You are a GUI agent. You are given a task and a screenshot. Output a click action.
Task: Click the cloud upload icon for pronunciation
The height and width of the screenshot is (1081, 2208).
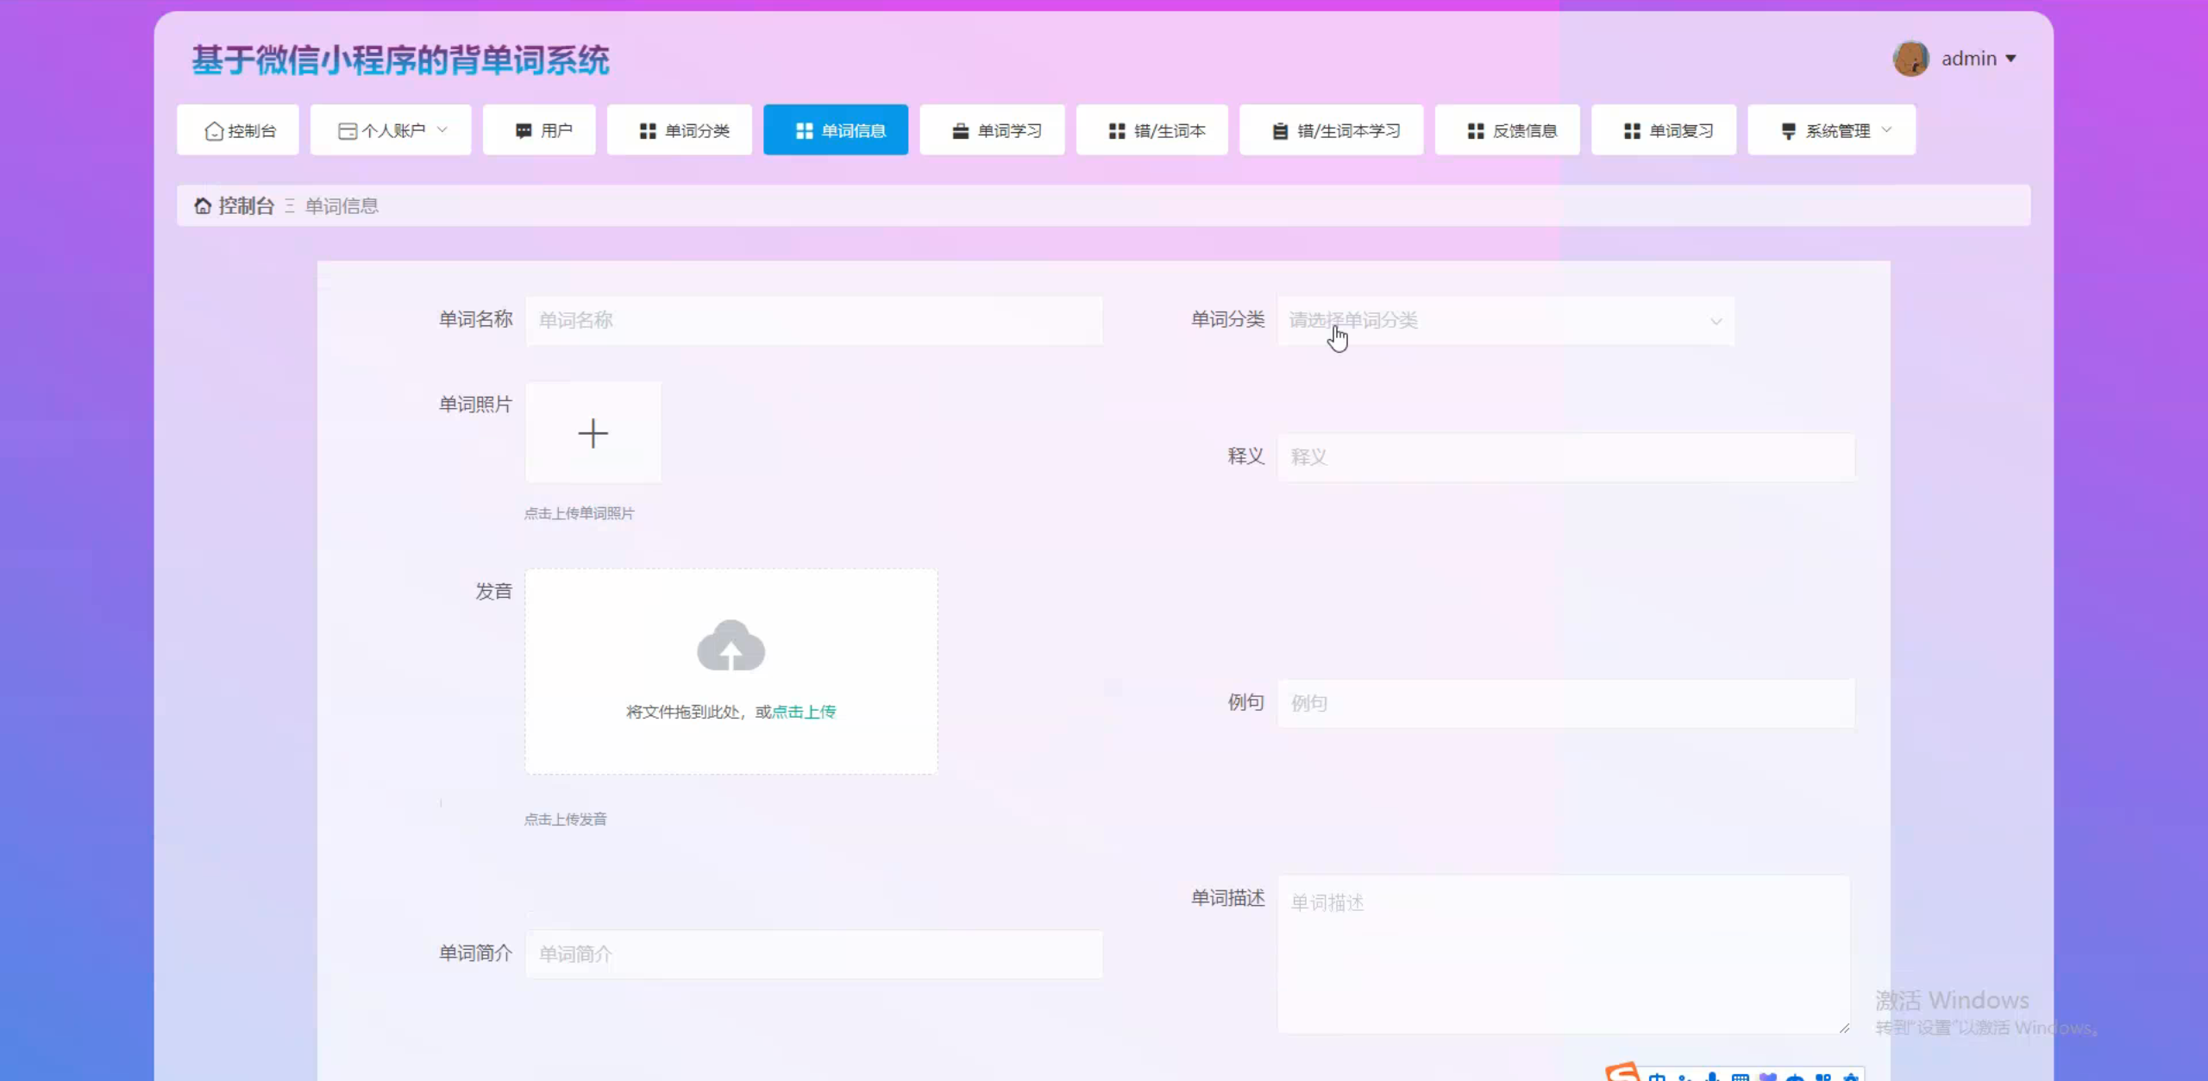coord(731,645)
